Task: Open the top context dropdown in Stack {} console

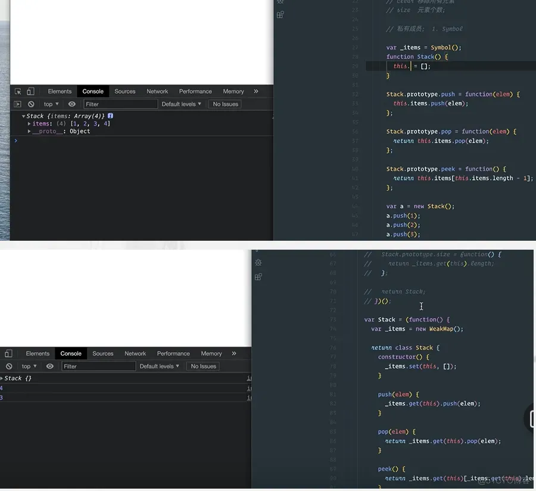Action: point(29,366)
